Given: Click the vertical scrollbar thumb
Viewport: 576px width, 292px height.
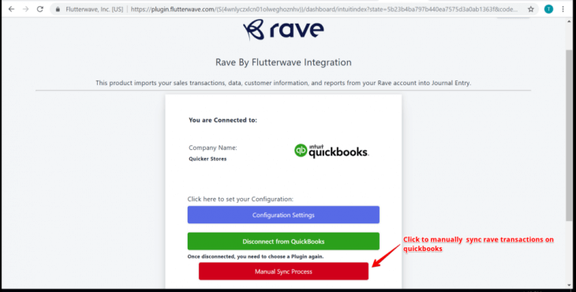Looking at the screenshot, I should pyautogui.click(x=569, y=135).
